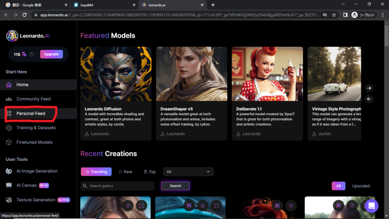Image resolution: width=389 pixels, height=219 pixels.
Task: Expand the All category dropdown
Action: coord(188,172)
